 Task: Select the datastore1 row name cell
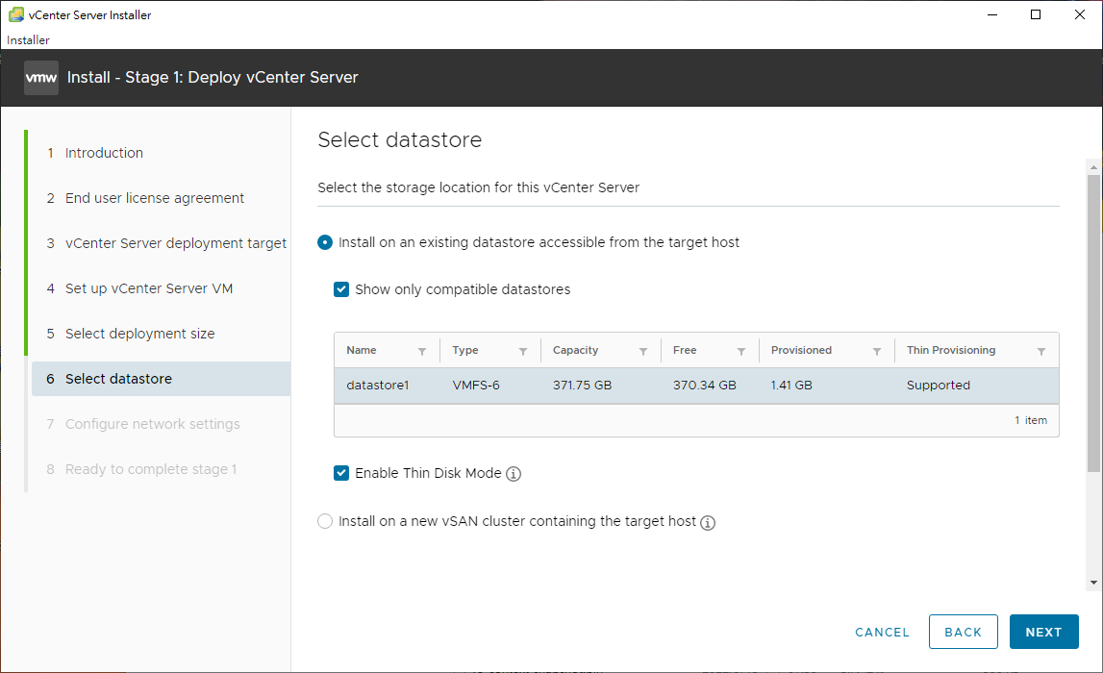[x=378, y=386]
